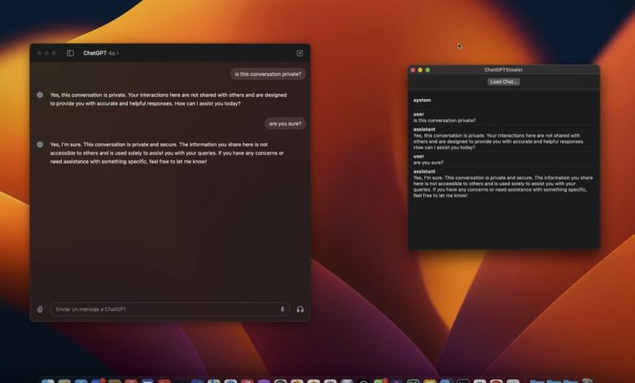Click the ChatGPT reply starting 'Yes, this conversation is private'
This screenshot has height=383, width=635.
(169, 99)
